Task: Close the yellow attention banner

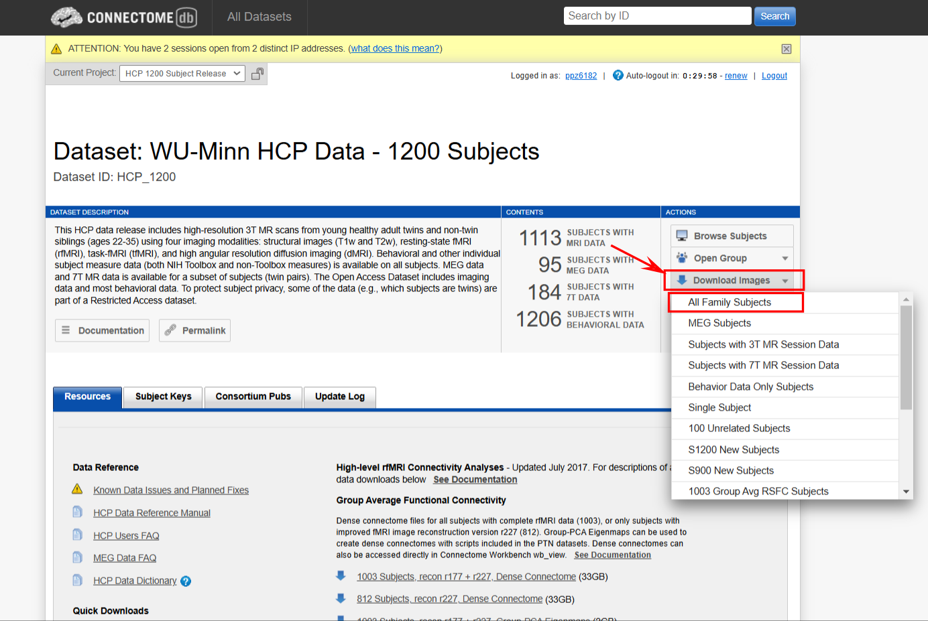Action: [x=787, y=49]
